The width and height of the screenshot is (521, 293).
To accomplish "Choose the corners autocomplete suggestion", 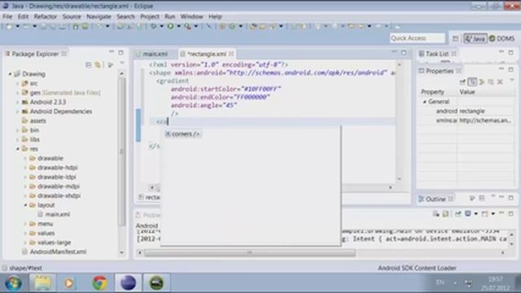I will pyautogui.click(x=183, y=133).
